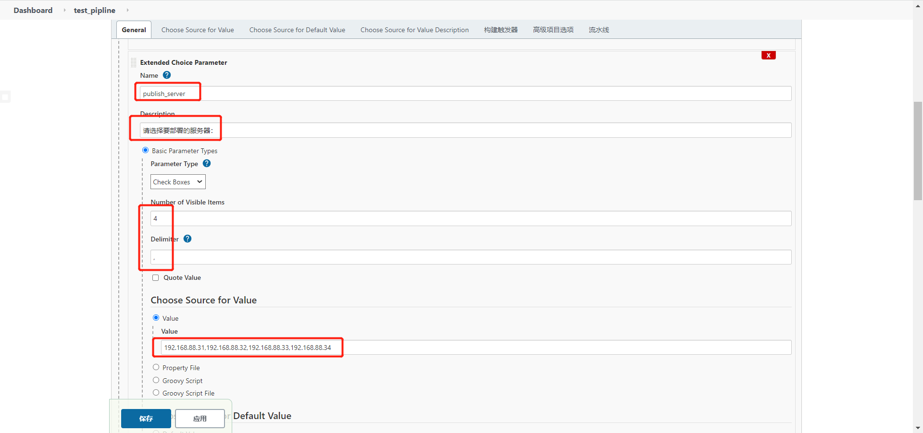Open the Check Boxes parameter type dropdown

tap(178, 182)
